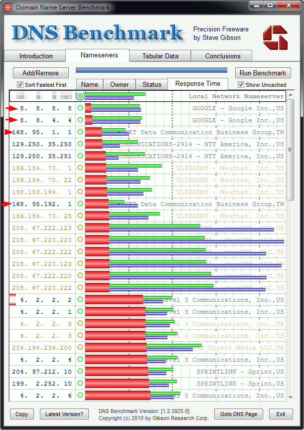Image resolution: width=304 pixels, height=430 pixels.
Task: Click Local Network Nameserver status icon
Action: (80, 96)
